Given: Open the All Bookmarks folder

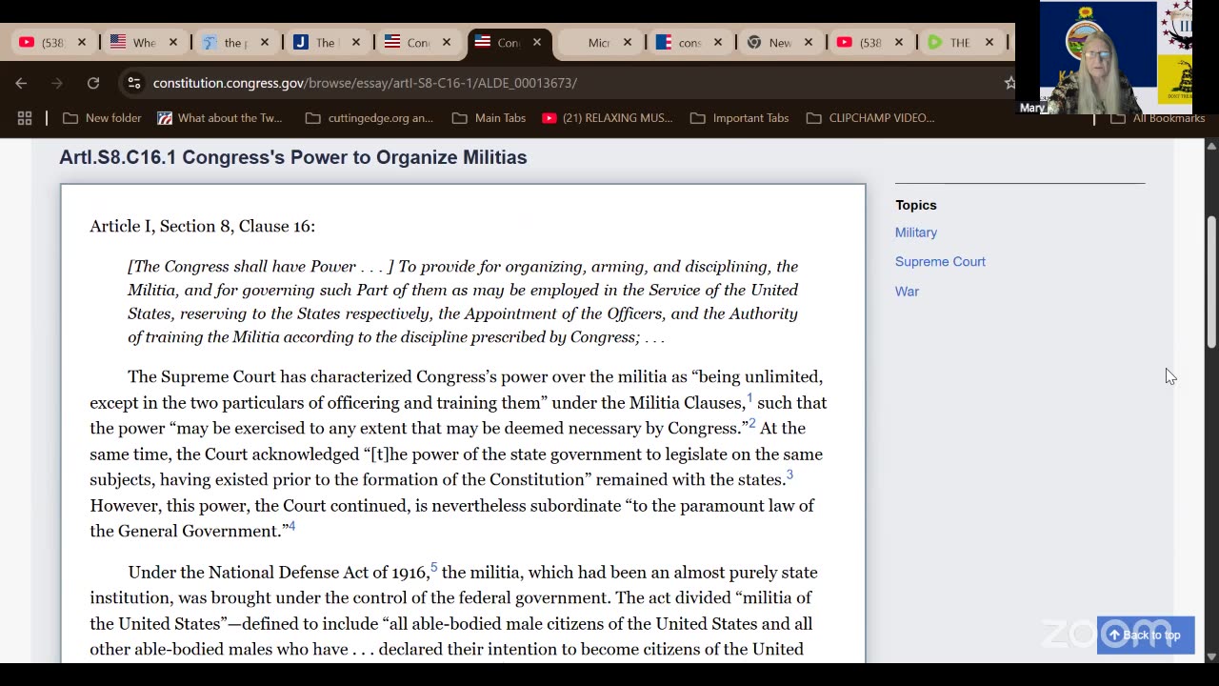Looking at the screenshot, I should tap(1158, 118).
